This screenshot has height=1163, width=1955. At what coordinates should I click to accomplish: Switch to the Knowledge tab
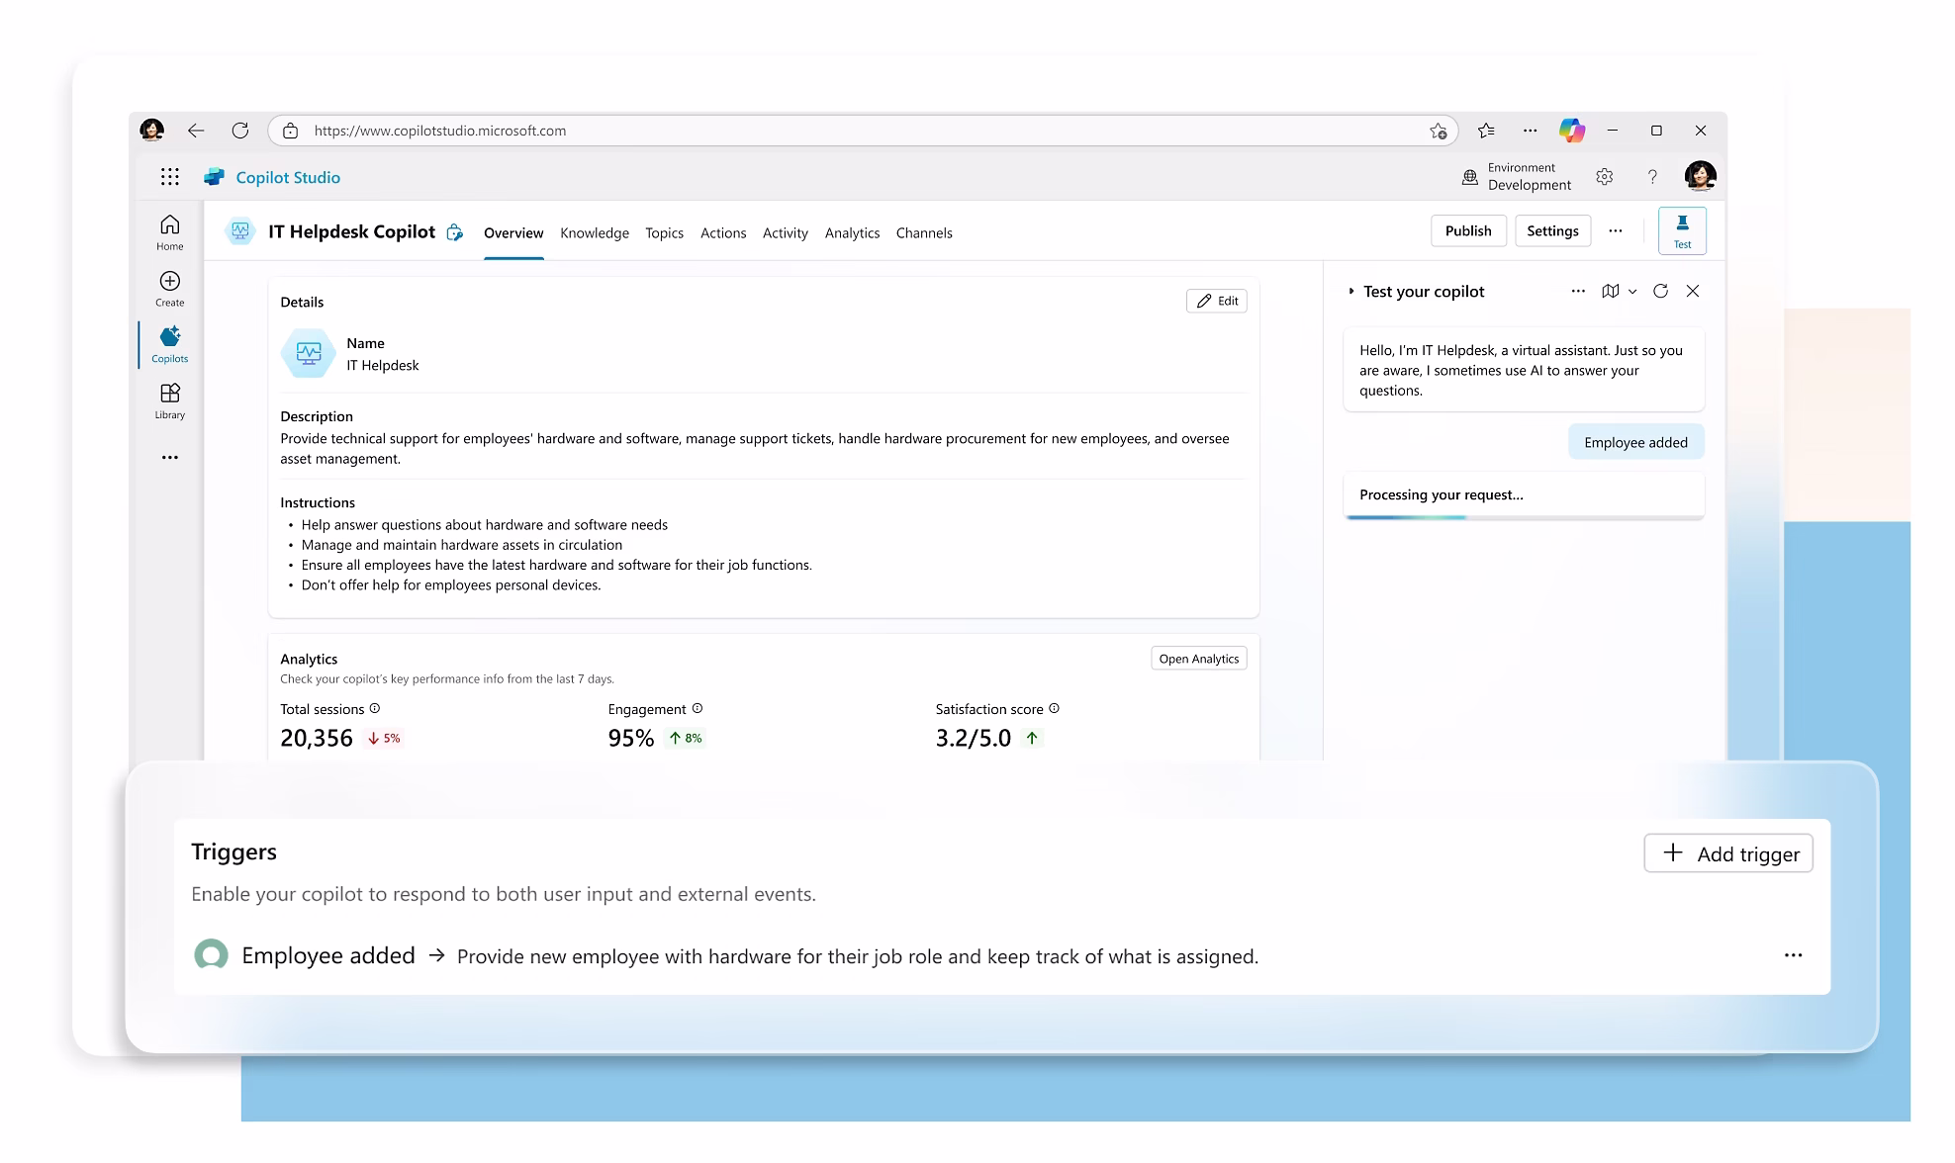(x=595, y=233)
